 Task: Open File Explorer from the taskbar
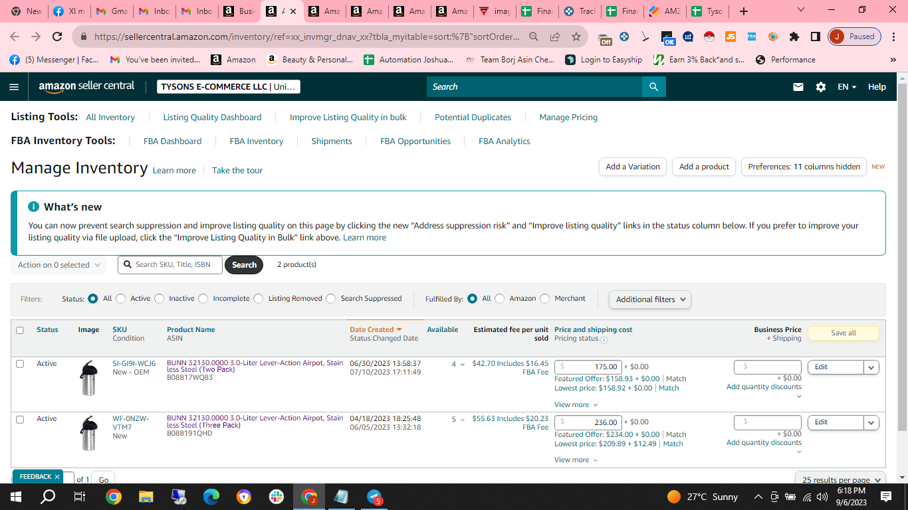pos(146,497)
